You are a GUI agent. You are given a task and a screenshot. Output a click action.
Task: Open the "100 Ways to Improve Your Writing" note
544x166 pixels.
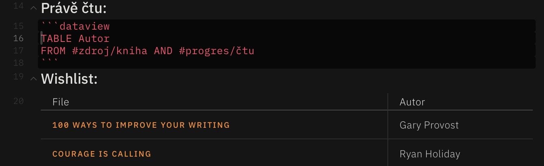coord(141,125)
